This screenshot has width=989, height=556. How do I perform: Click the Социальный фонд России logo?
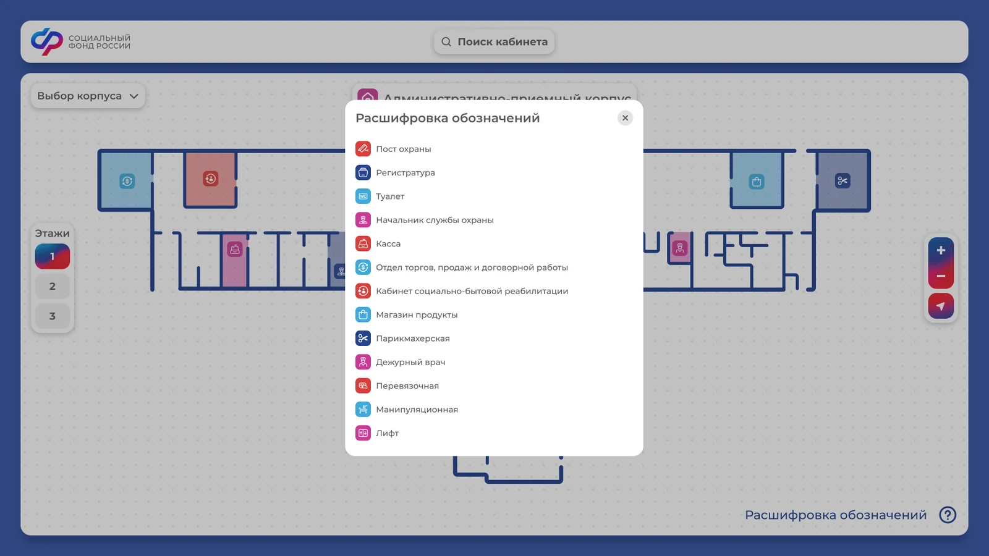tap(81, 41)
